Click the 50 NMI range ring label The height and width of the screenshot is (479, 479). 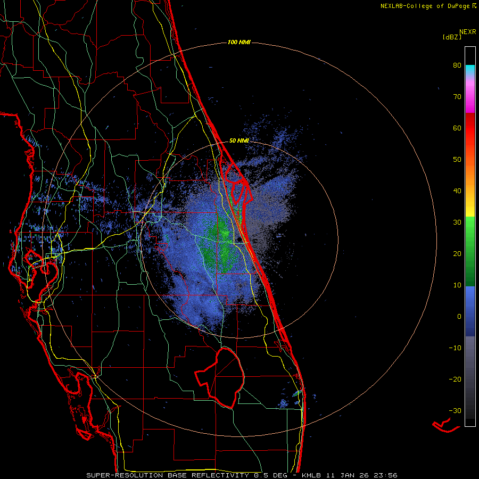(239, 141)
